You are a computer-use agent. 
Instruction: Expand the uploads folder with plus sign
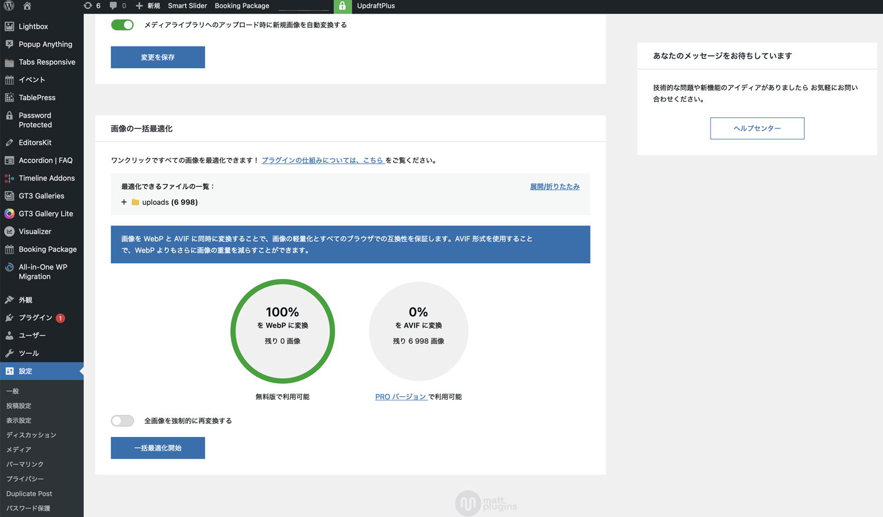point(124,202)
